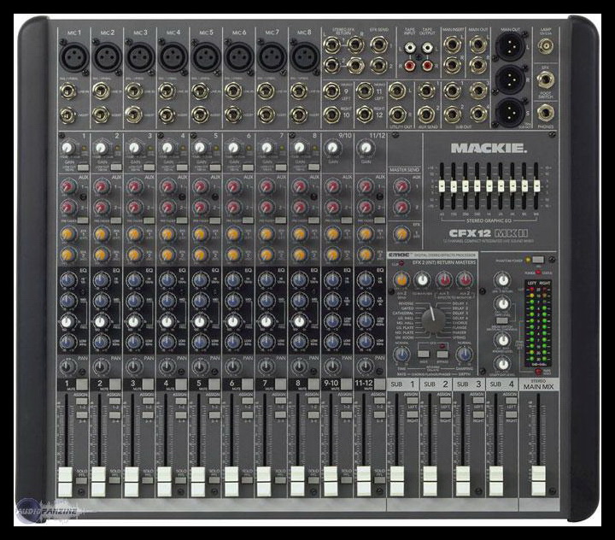This screenshot has height=540, width=615.
Task: Click the channel 1 Gain knob
Action: pos(68,149)
